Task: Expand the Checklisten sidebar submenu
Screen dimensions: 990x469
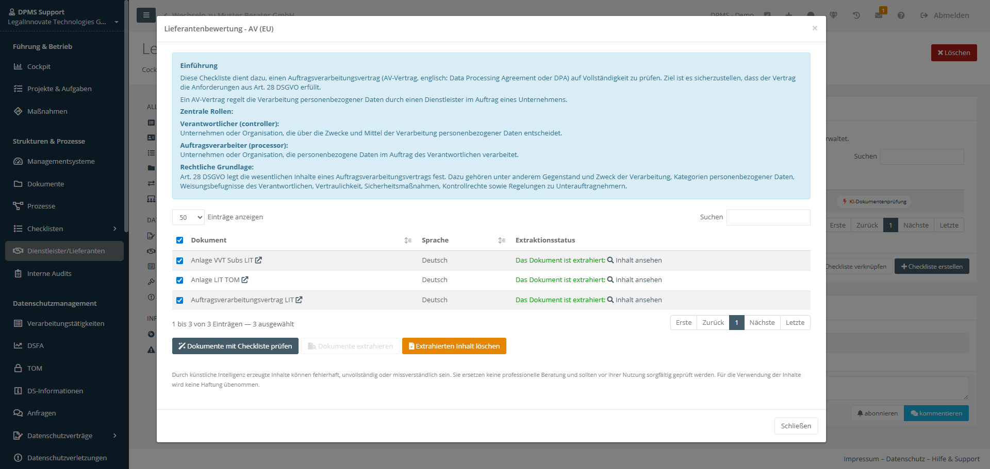Action: (x=114, y=229)
